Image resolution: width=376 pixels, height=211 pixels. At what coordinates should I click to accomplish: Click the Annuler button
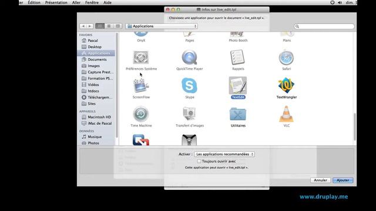click(x=320, y=180)
